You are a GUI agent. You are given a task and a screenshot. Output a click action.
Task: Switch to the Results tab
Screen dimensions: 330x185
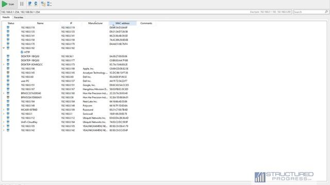point(6,17)
